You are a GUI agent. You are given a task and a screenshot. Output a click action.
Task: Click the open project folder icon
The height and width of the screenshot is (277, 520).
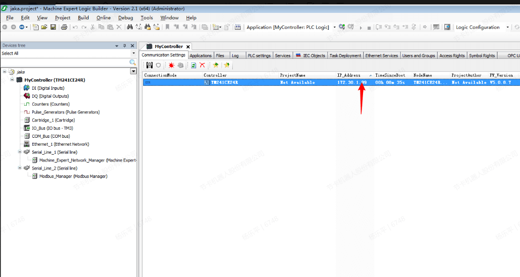point(44,27)
